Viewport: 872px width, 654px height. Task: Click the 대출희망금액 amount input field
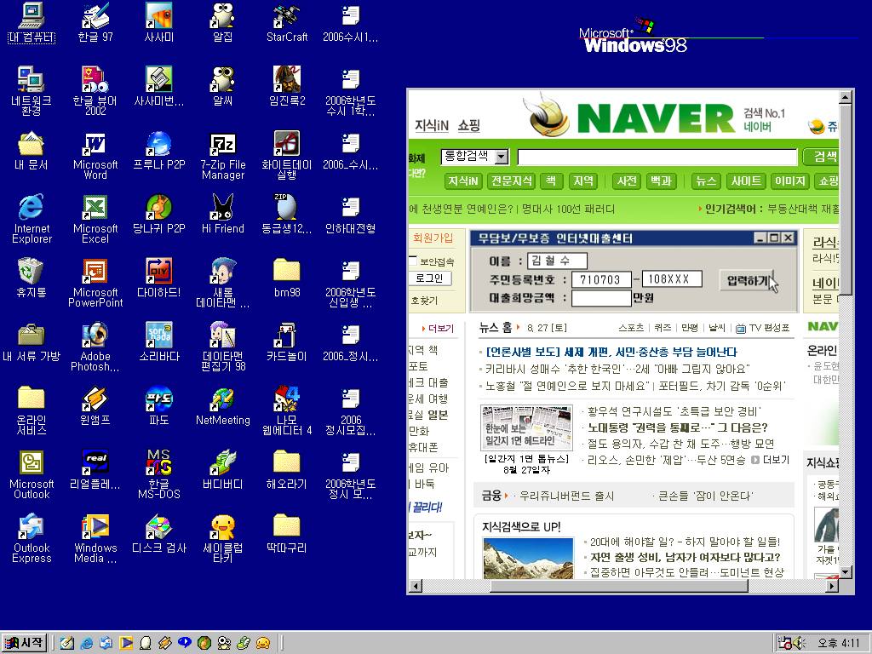pyautogui.click(x=602, y=298)
